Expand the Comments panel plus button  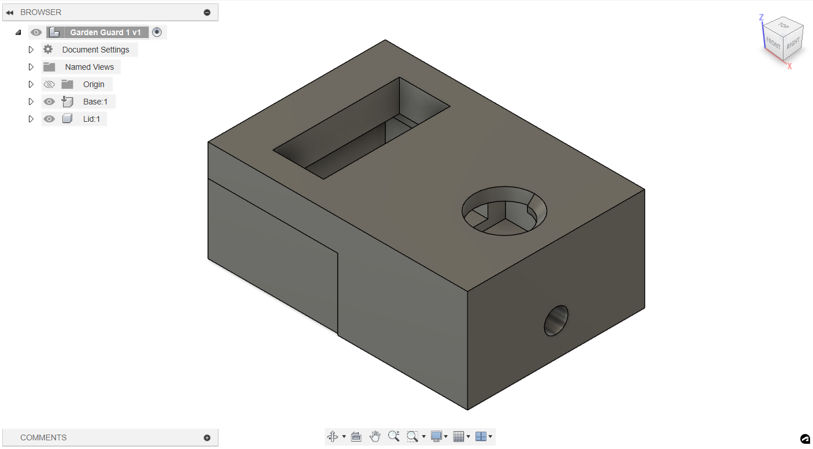point(207,437)
